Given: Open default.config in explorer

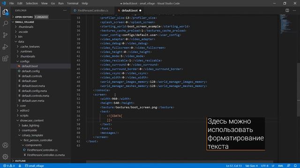Looking at the screenshot, I should click(x=30, y=71).
